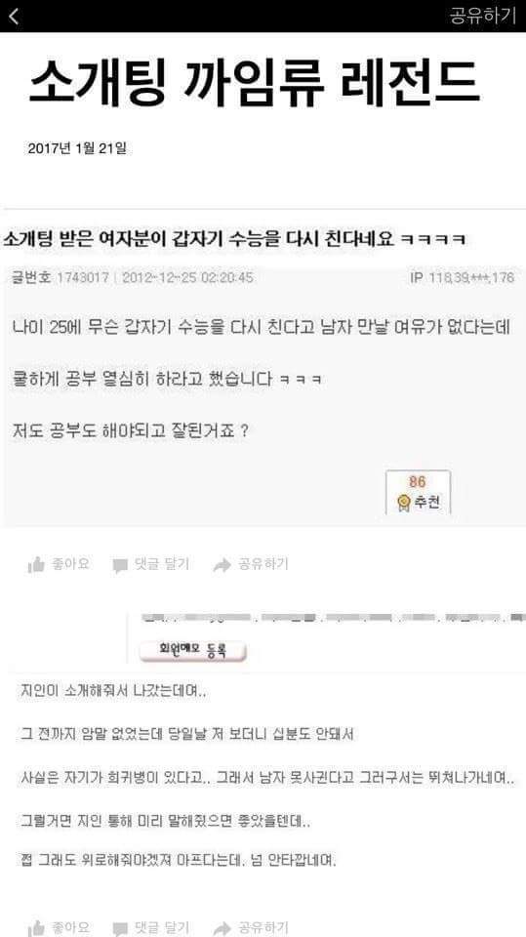Tap 공유하기 in the top black bar
Viewport: 526px width, 937px height.
point(482,16)
